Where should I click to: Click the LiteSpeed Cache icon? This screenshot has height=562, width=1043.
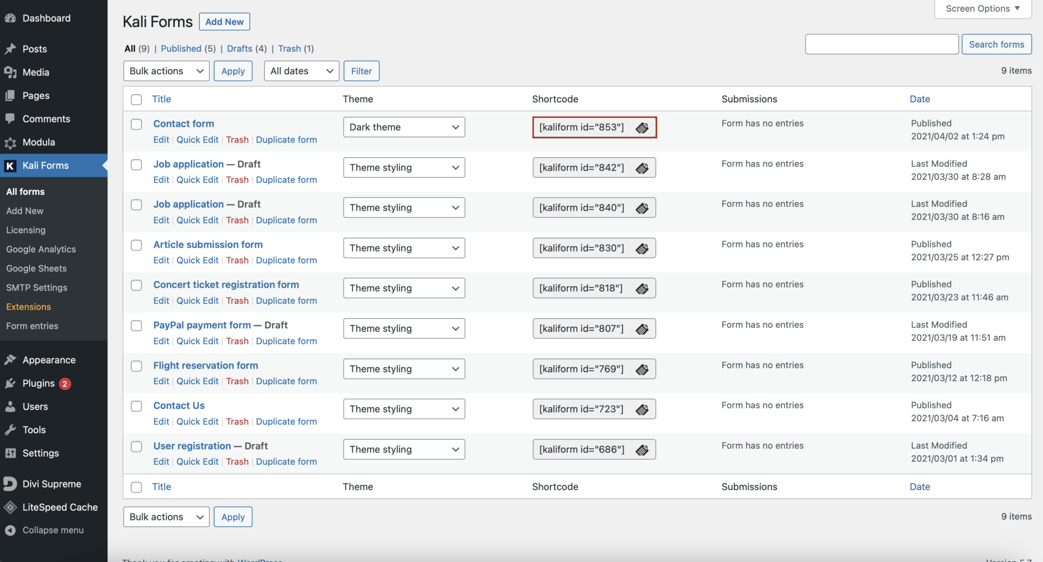click(x=10, y=507)
